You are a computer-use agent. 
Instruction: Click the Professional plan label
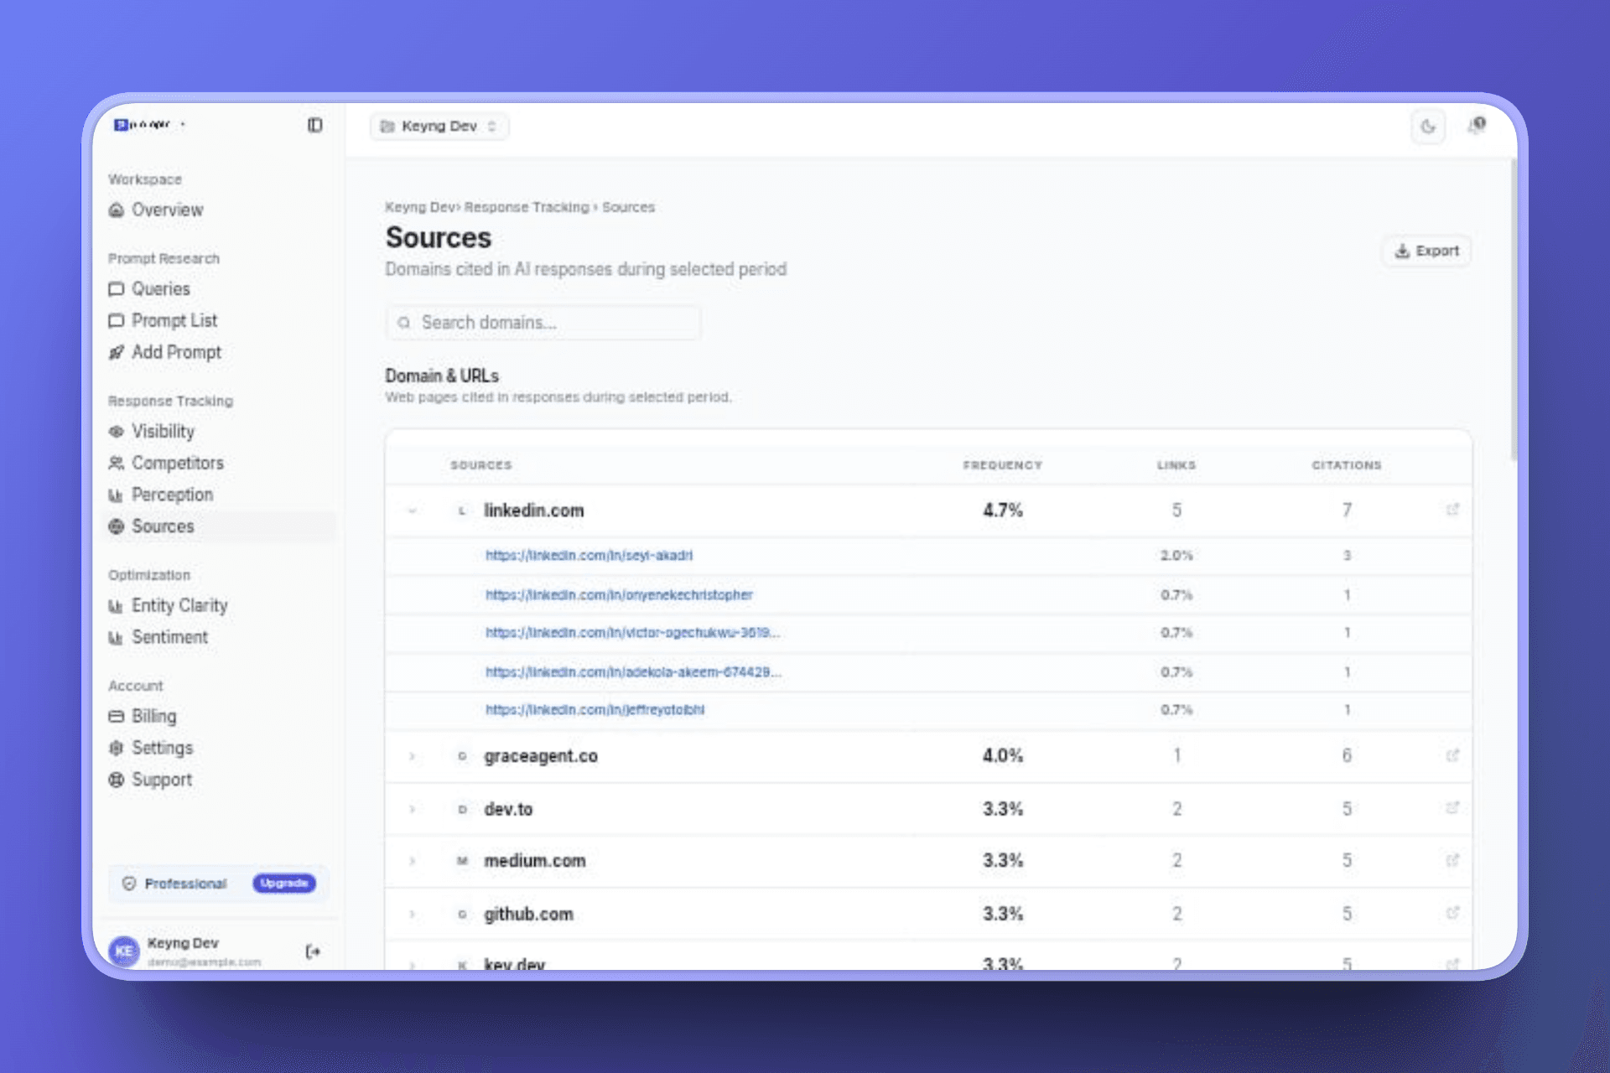(x=185, y=884)
